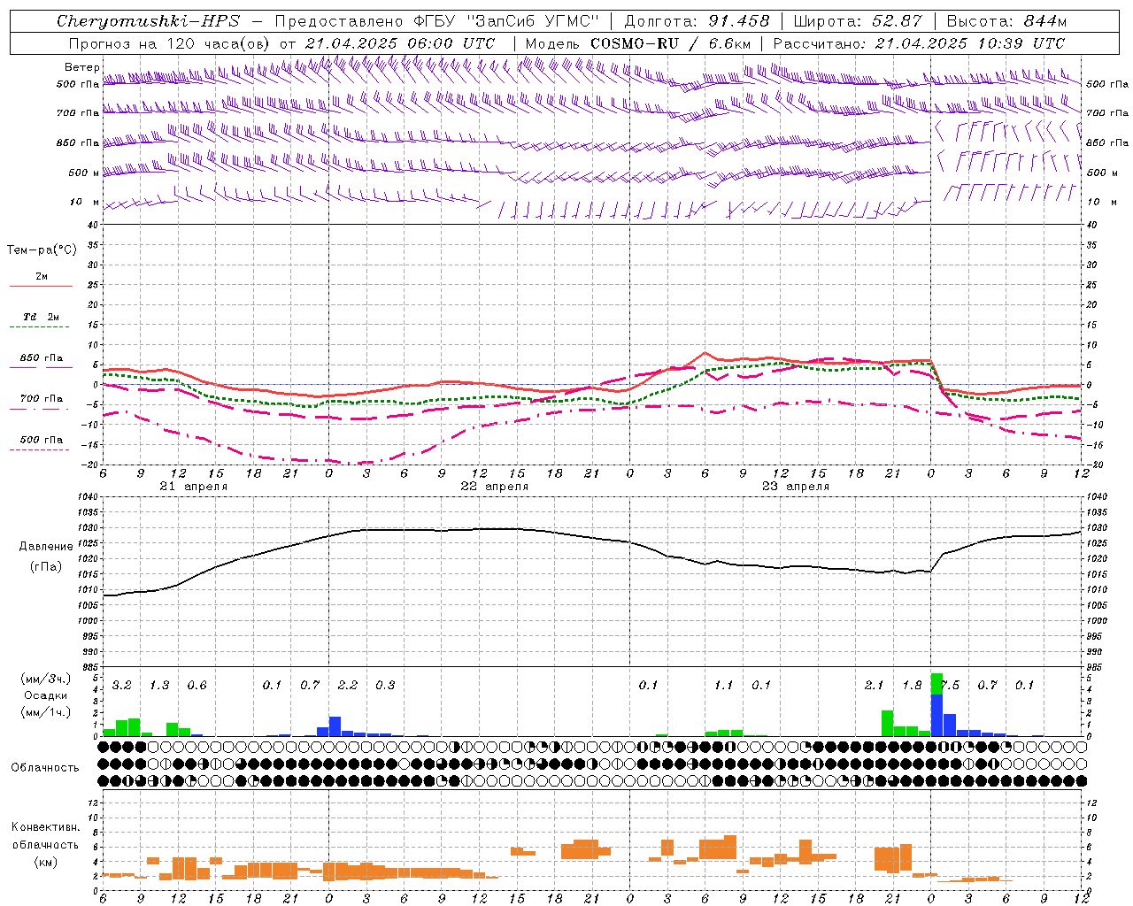
Task: Click the 3.2 precipitation total
Action: (x=122, y=686)
